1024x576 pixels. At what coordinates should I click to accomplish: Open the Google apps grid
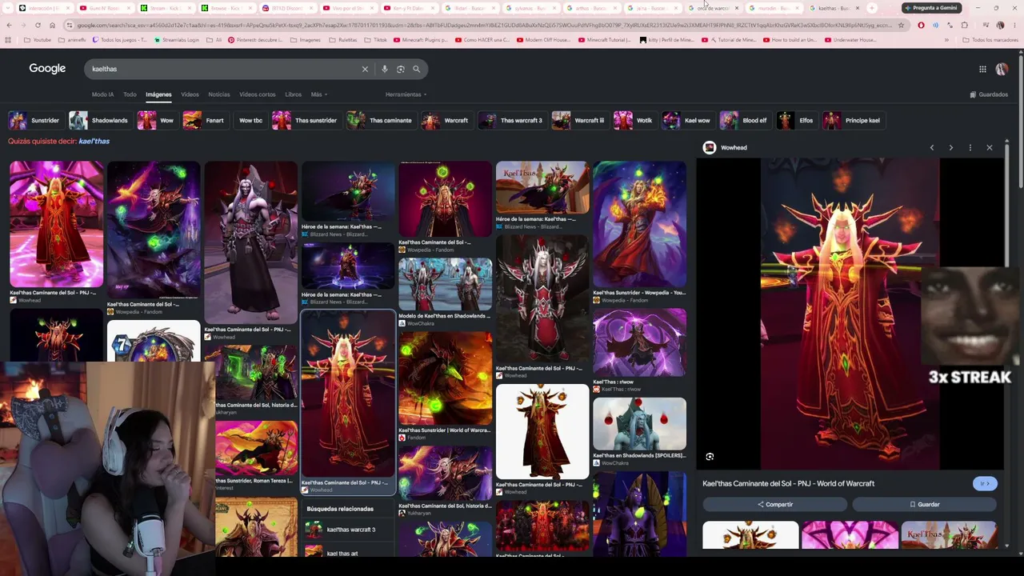point(982,69)
